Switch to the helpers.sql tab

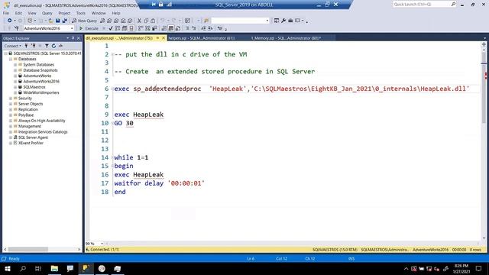coord(202,38)
